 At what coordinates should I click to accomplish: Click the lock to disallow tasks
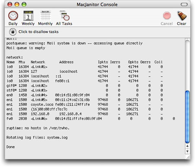tap(13, 32)
